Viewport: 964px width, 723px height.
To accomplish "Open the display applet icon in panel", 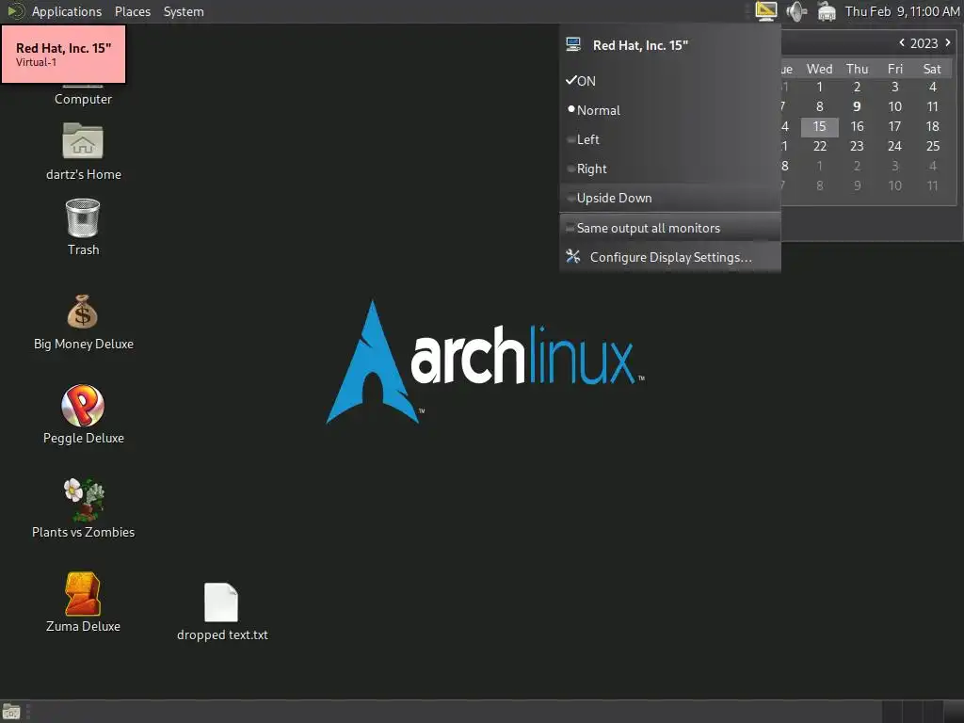I will [x=766, y=11].
